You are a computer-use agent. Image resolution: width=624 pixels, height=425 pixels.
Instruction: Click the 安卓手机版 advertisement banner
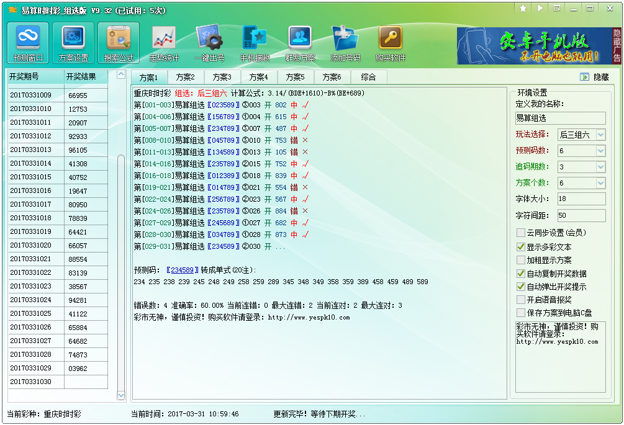pyautogui.click(x=534, y=46)
